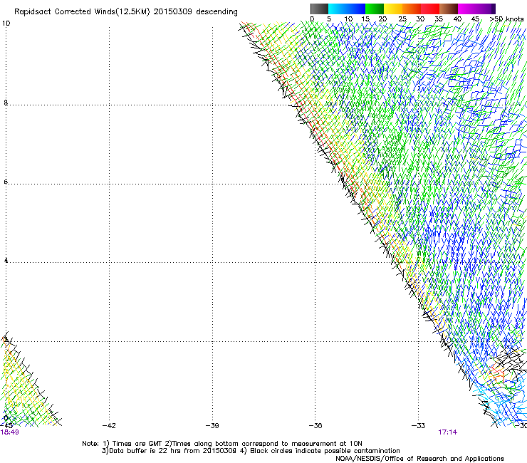Screen dimensions: 527x463
Task: Click the yellow 20-25 knots legend segment
Action: [x=393, y=9]
